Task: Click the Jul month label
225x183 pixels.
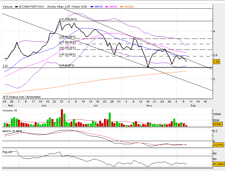Action: point(95,106)
